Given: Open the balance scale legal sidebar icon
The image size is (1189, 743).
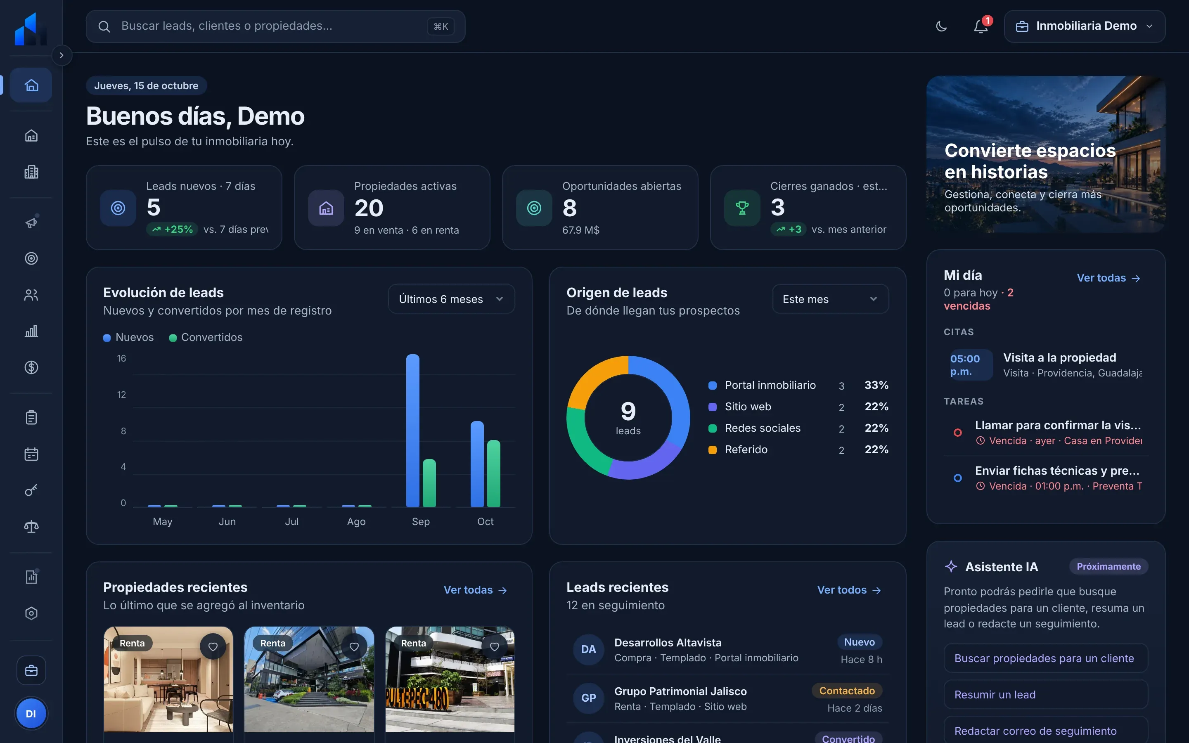Looking at the screenshot, I should click(31, 527).
